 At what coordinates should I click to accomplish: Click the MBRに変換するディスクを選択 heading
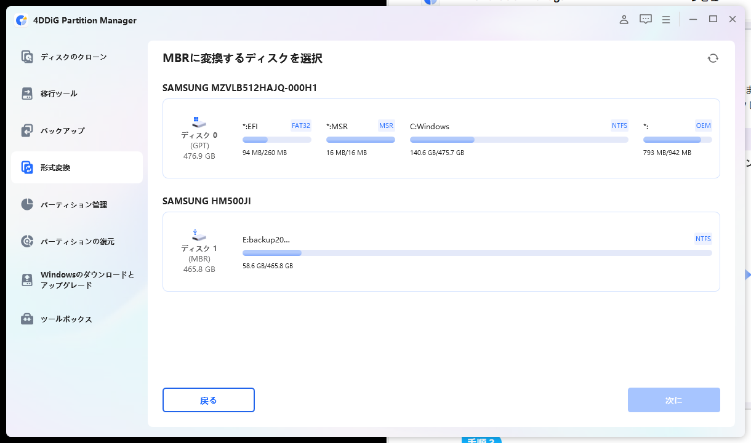point(243,58)
